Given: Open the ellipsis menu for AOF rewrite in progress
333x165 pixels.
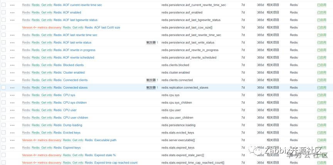Looking at the screenshot, I should (x=12, y=50).
